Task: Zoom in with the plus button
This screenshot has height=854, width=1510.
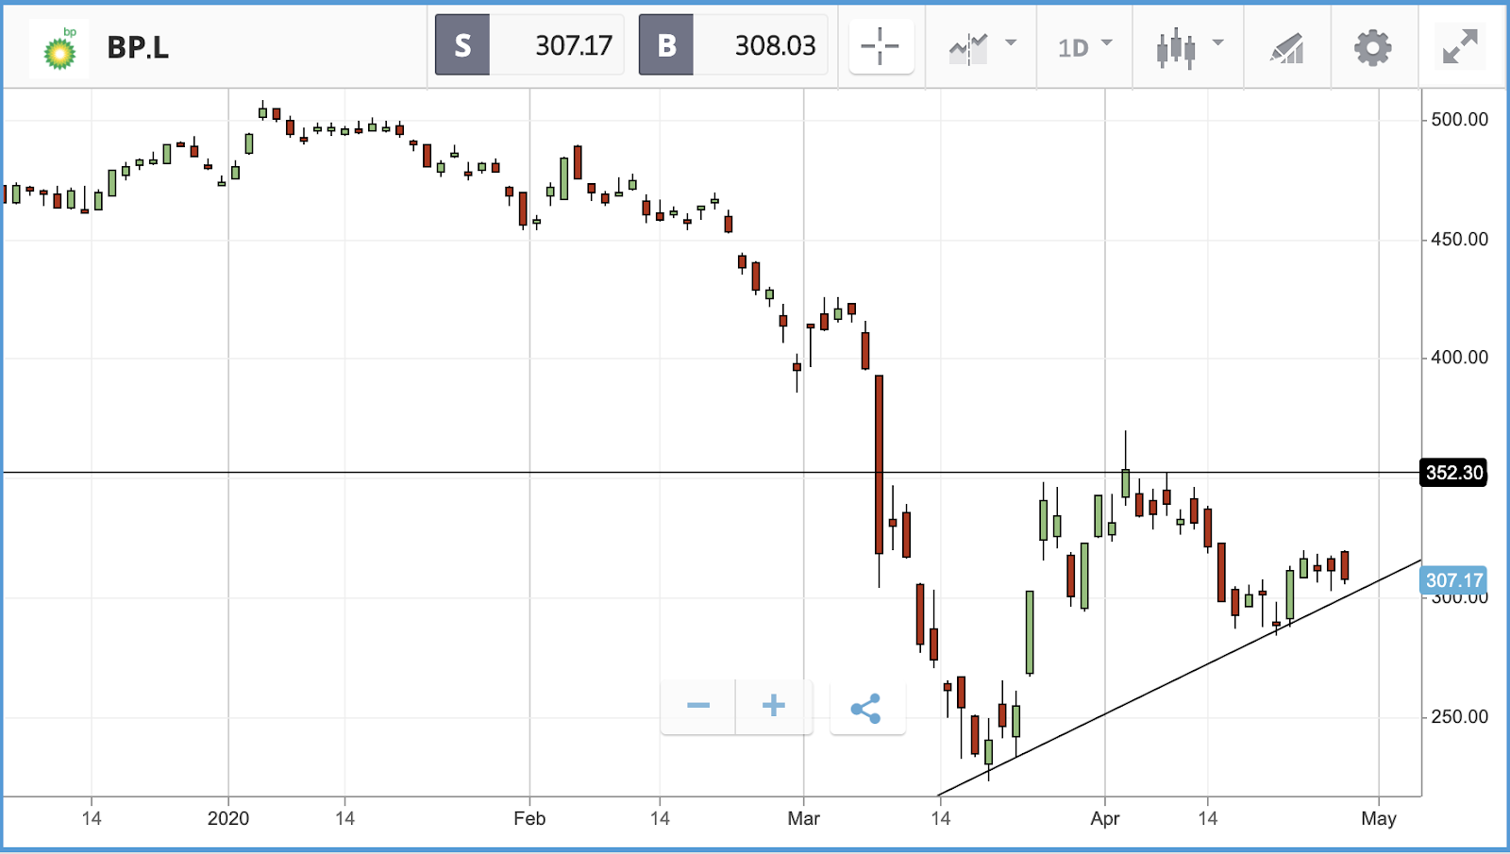Action: pos(774,706)
